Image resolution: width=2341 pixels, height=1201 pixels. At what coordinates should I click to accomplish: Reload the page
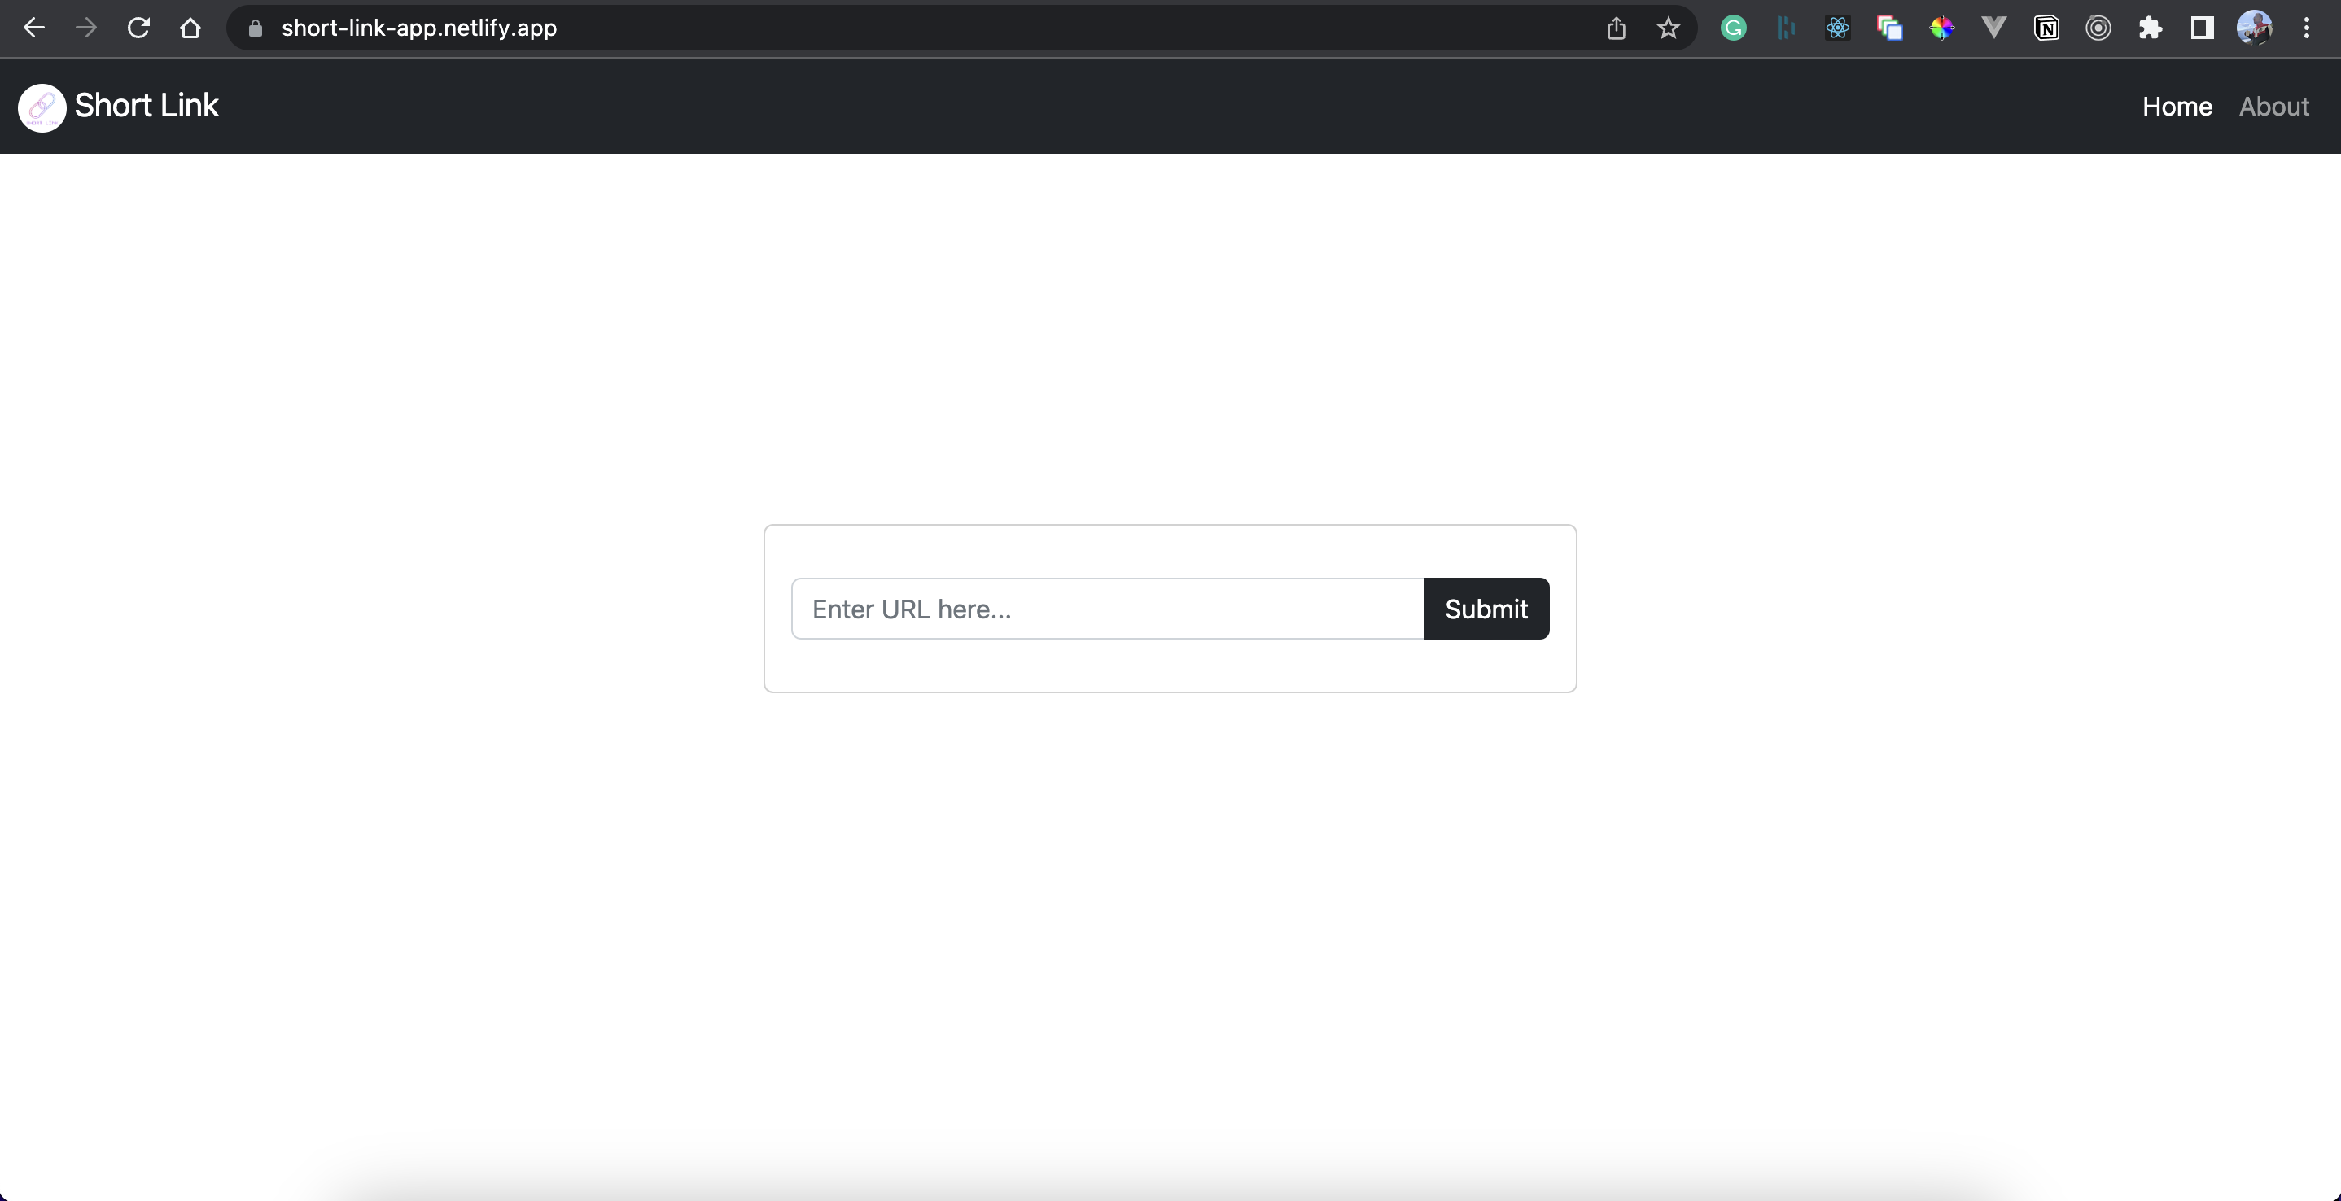pos(138,28)
